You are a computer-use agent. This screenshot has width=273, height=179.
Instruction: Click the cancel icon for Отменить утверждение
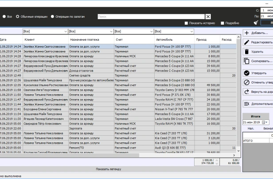[x=247, y=82]
